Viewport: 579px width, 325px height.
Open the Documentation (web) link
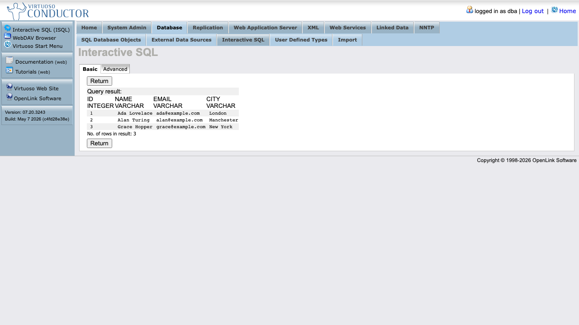(41, 62)
